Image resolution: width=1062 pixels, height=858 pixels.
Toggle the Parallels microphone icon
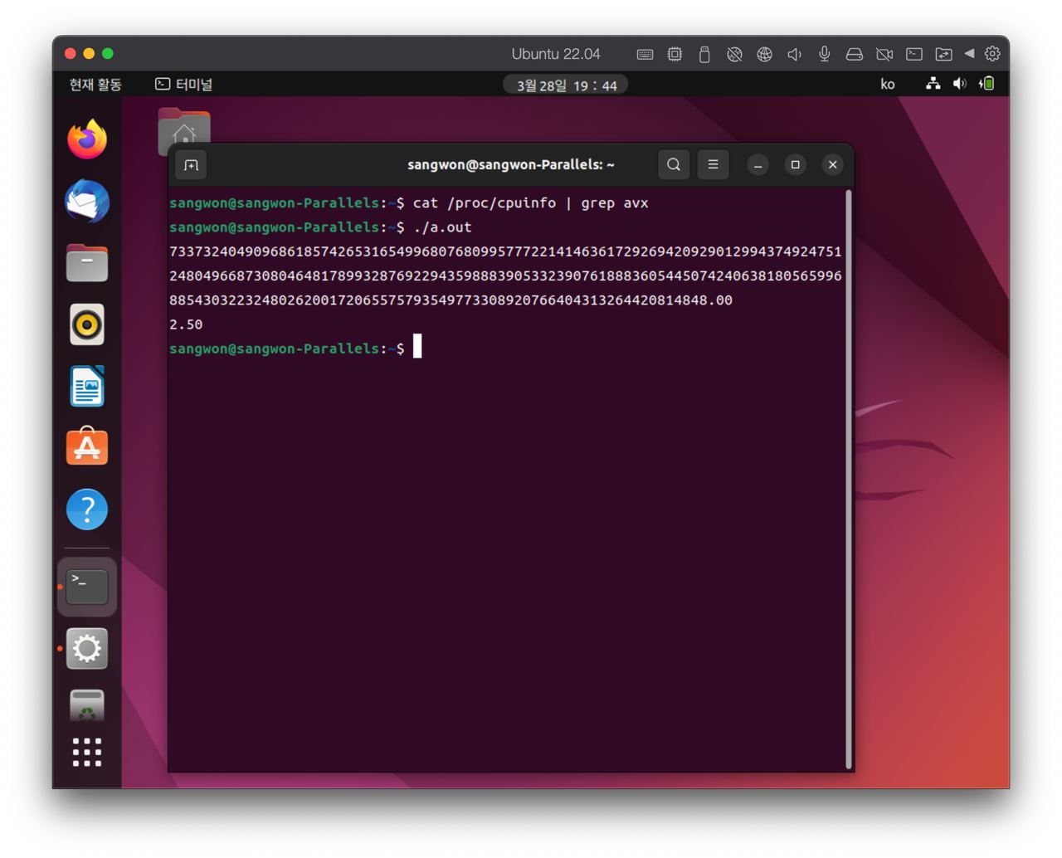pos(824,54)
